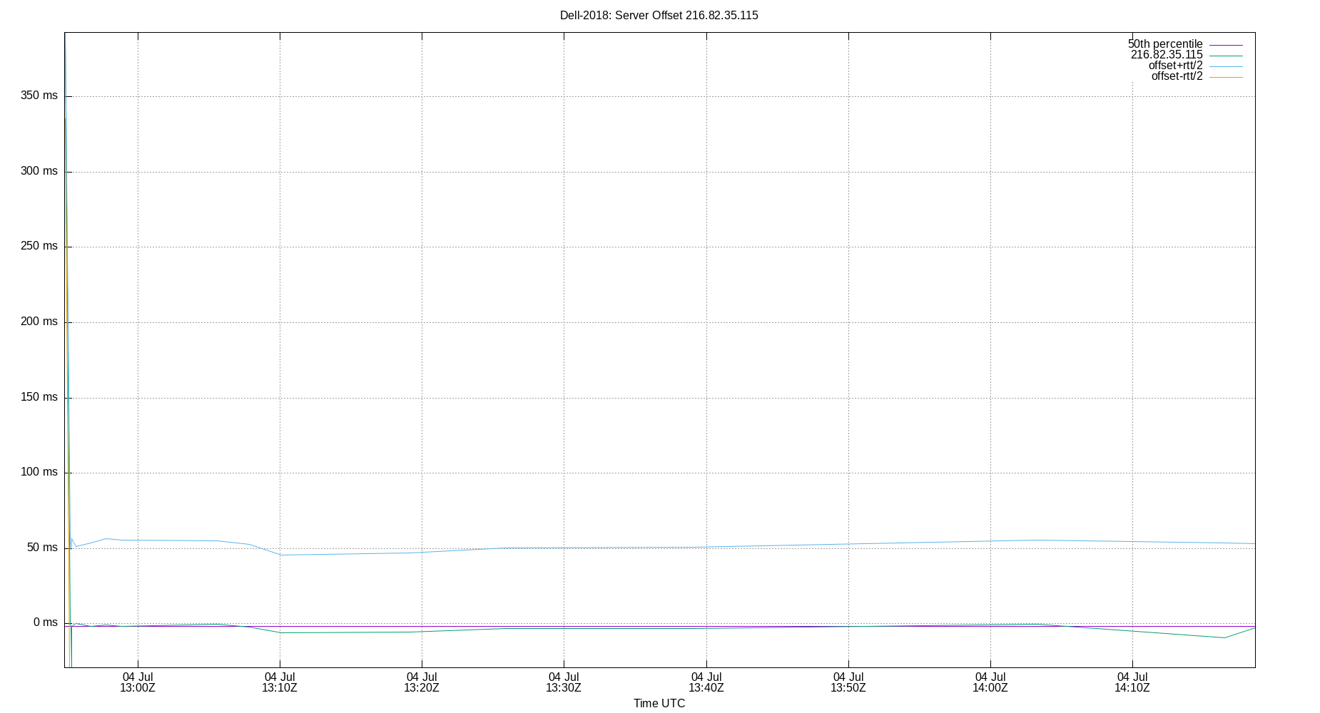Click the "04 Jul 13:40Z" time label
Viewport: 1320px width, 713px height.
click(x=706, y=682)
